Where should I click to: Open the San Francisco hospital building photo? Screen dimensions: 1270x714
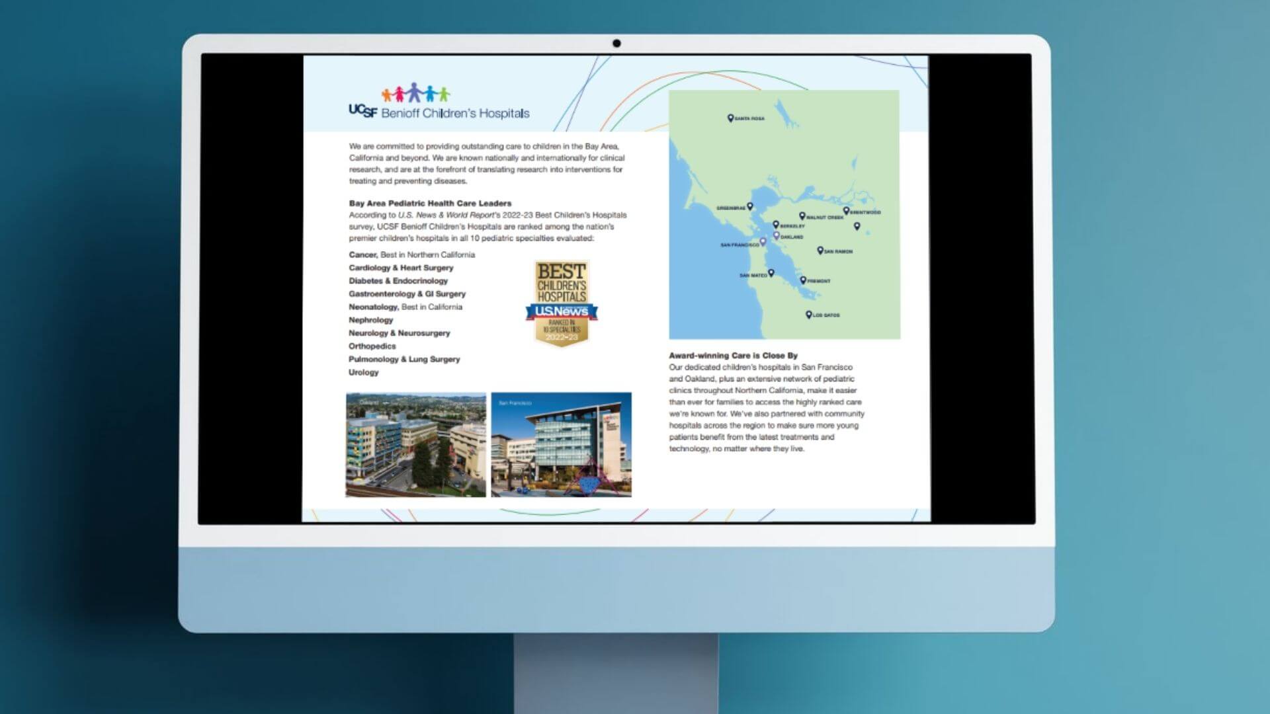(561, 445)
